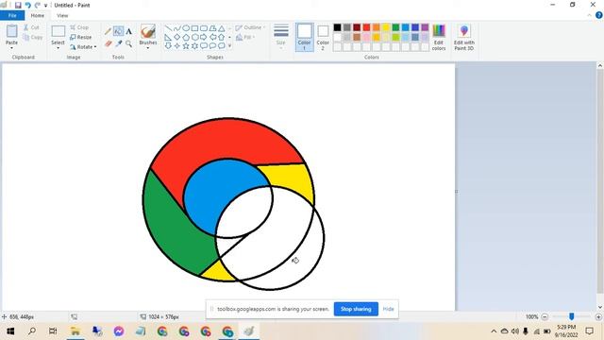
Task: Choose the Rectangle shape
Action: 195,28
